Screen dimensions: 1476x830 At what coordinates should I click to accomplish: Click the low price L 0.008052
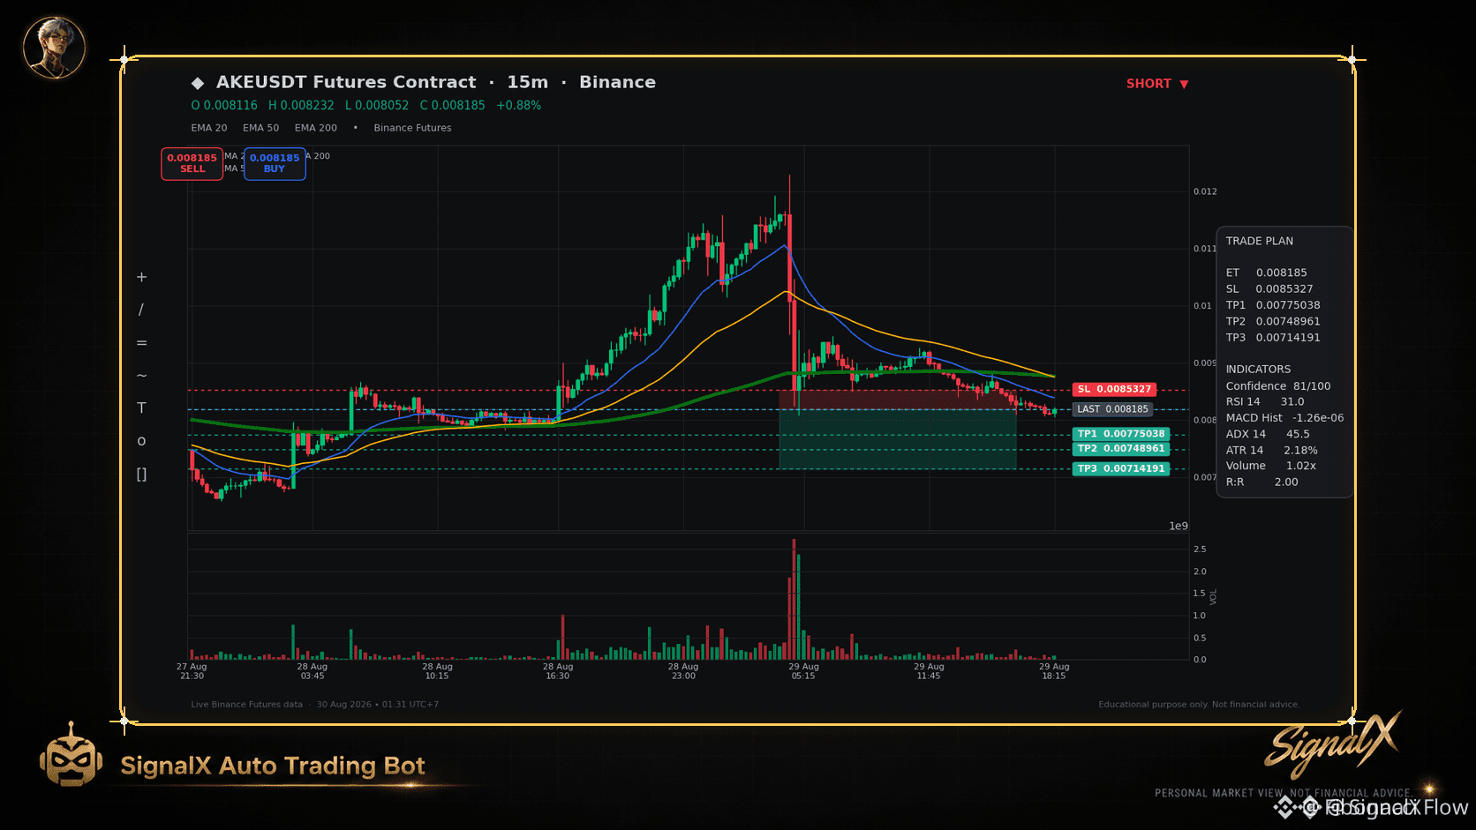point(377,105)
